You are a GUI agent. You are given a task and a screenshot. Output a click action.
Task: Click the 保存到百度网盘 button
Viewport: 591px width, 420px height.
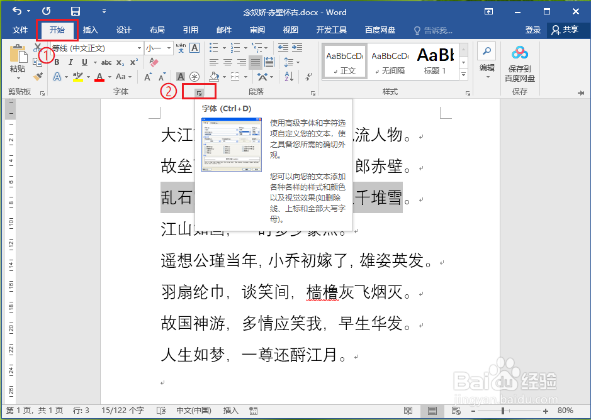pyautogui.click(x=519, y=62)
